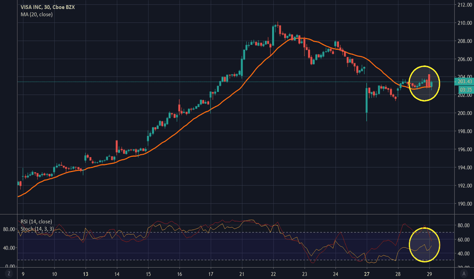Click the 206.00 price axis label
This screenshot has width=474, height=279.
point(465,59)
